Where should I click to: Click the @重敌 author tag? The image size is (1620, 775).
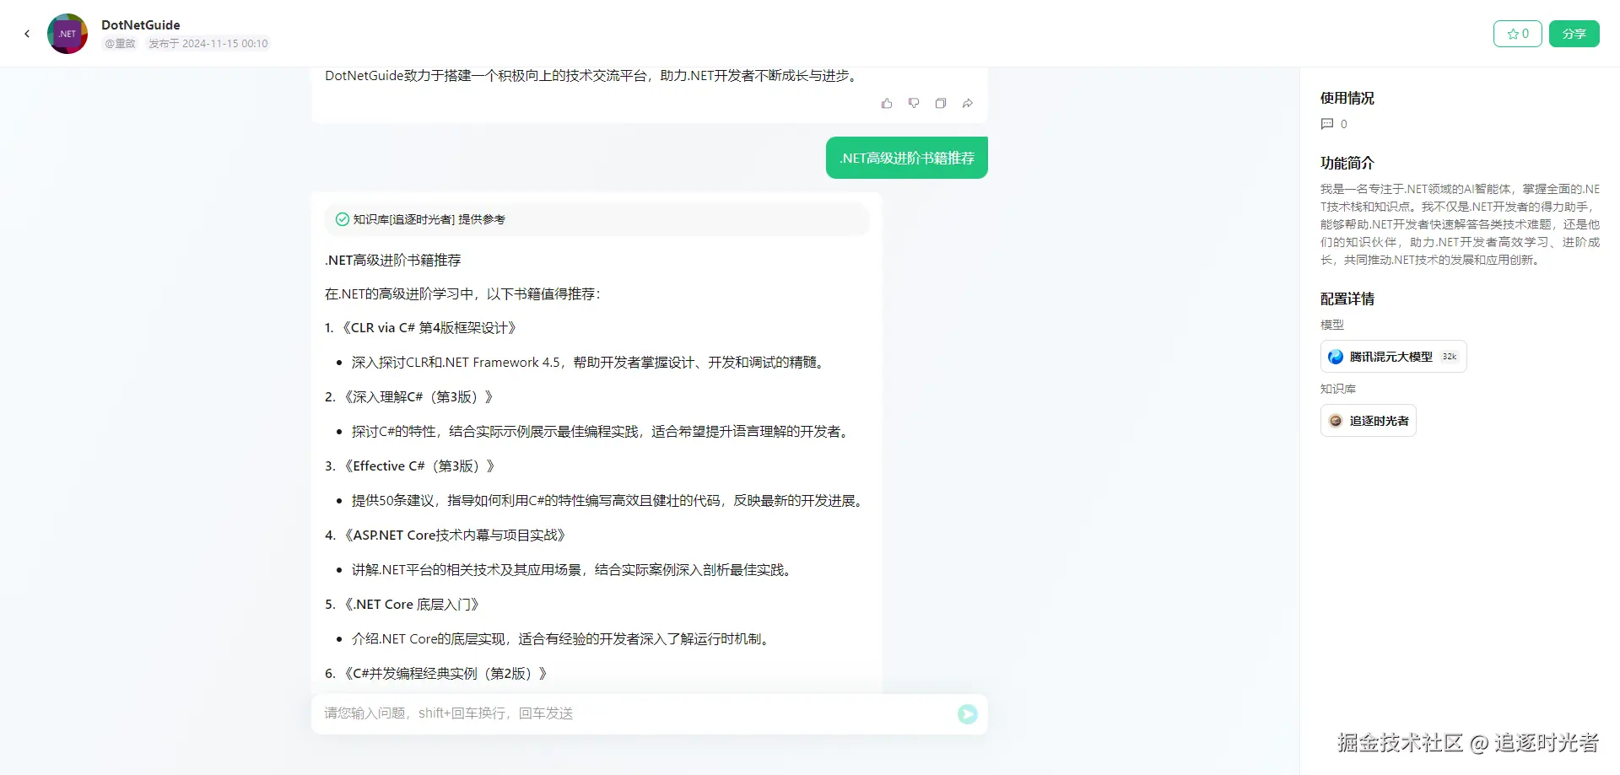point(120,44)
